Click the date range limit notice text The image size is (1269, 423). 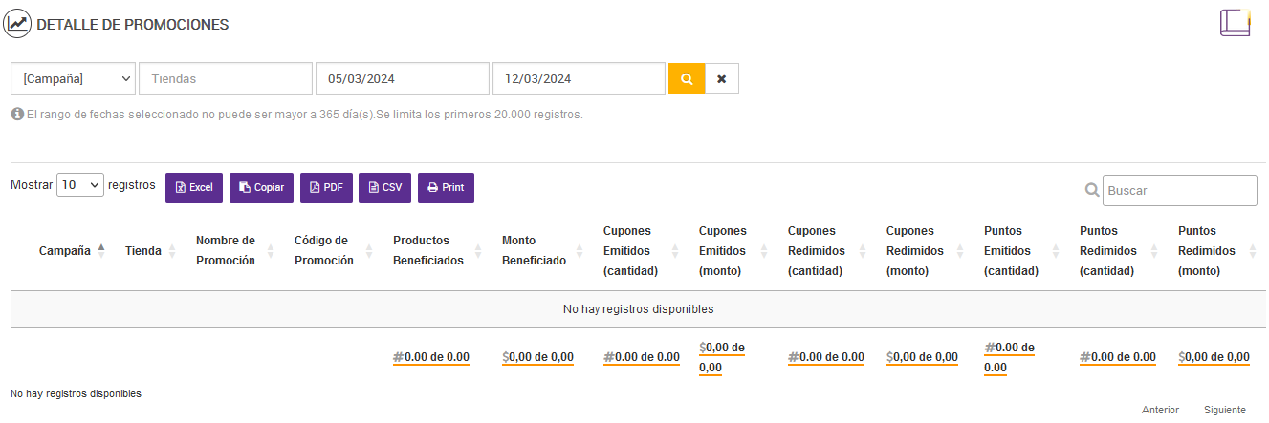pos(304,115)
